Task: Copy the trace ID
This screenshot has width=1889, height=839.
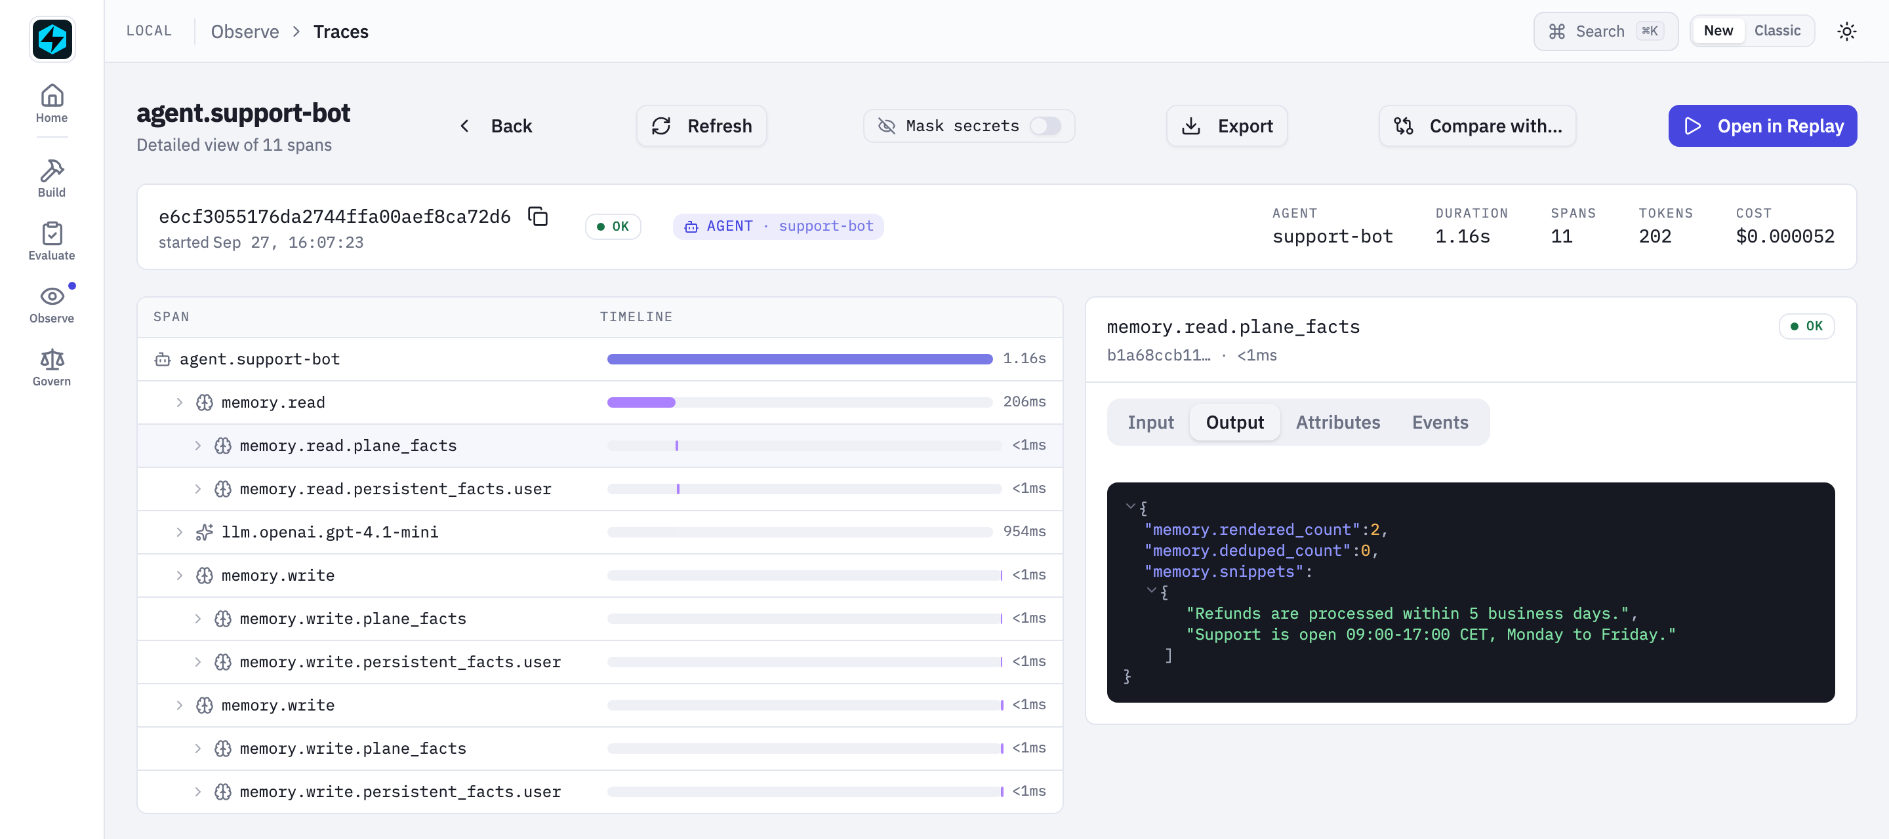Action: (538, 216)
